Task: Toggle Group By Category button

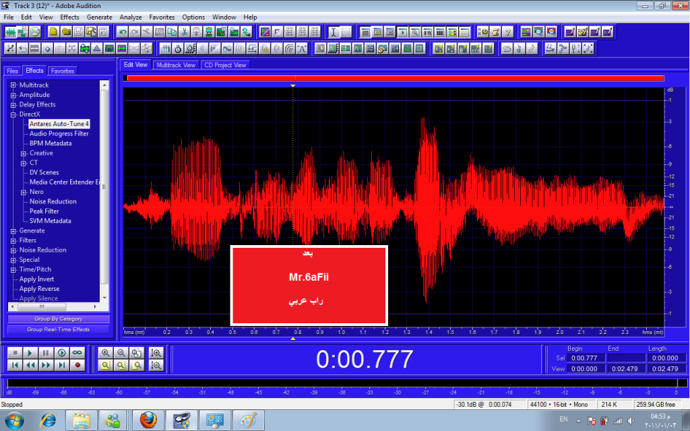Action: (59, 319)
